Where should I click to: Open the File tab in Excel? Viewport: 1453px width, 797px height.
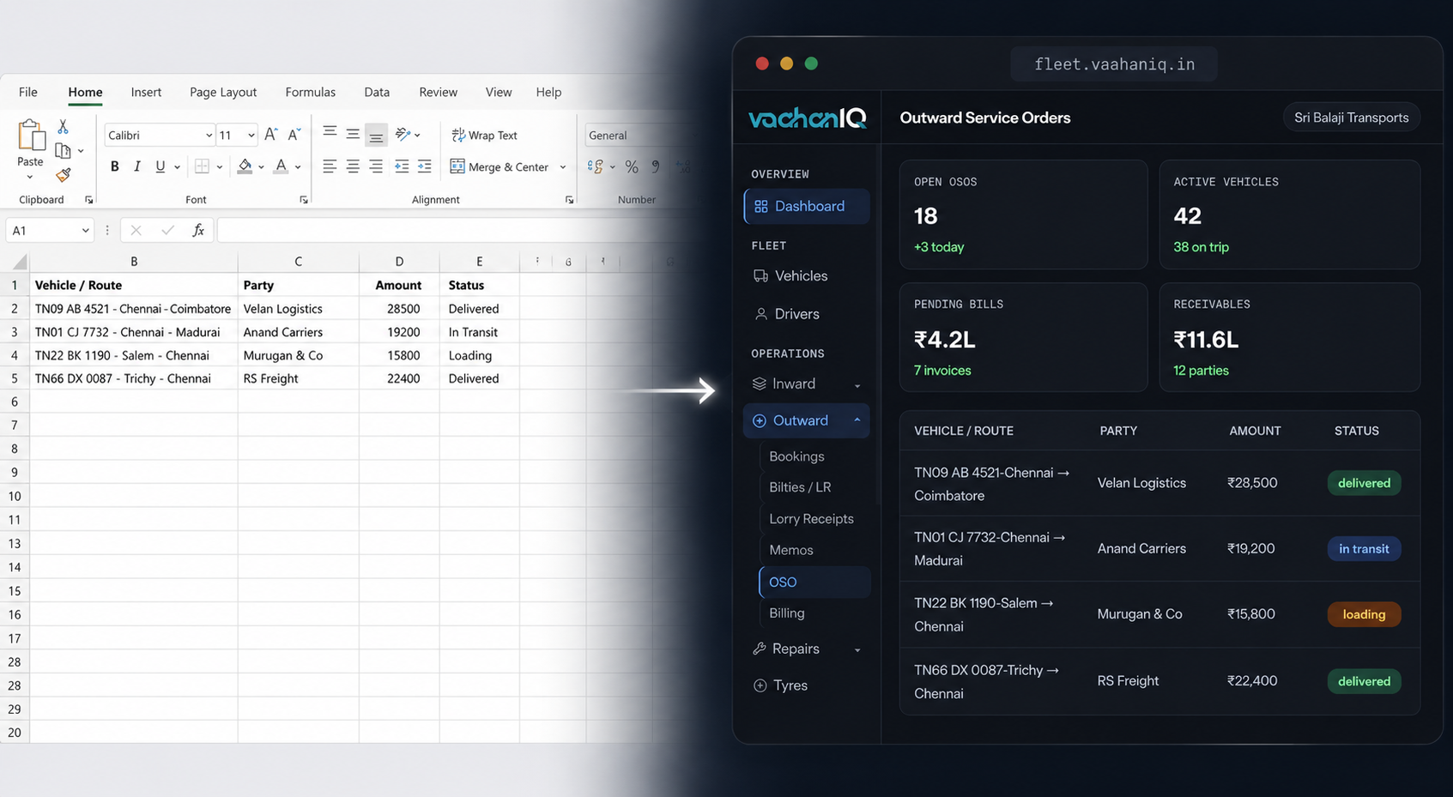[x=28, y=92]
